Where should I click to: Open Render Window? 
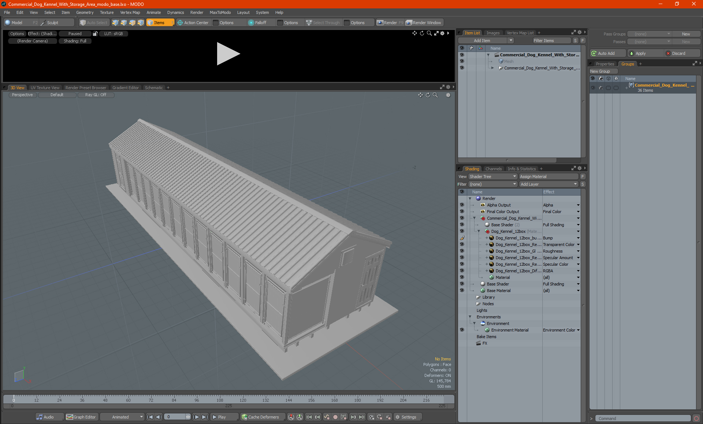[424, 23]
